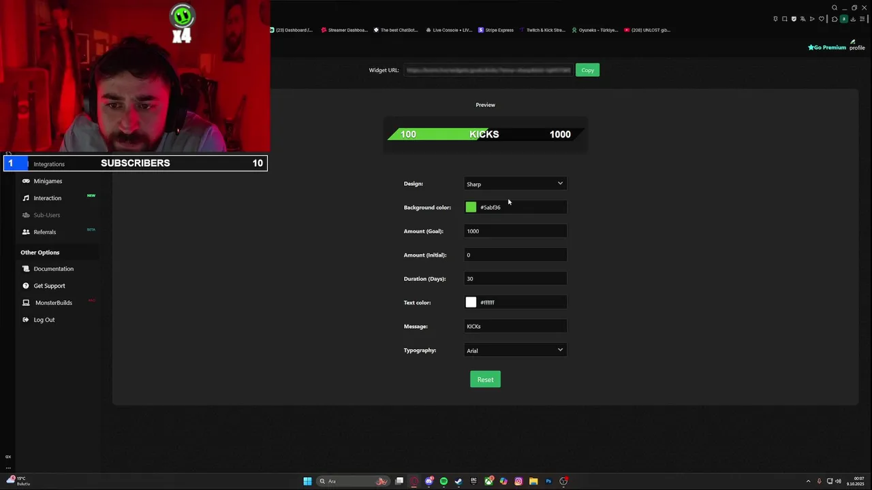Open Epic Games launcher from taskbar
872x490 pixels.
point(473,481)
